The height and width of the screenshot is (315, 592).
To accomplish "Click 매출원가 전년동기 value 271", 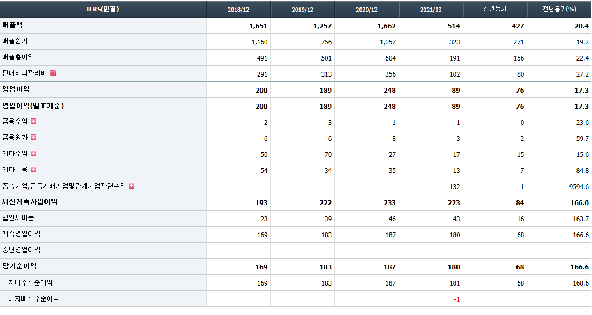I will (x=519, y=42).
